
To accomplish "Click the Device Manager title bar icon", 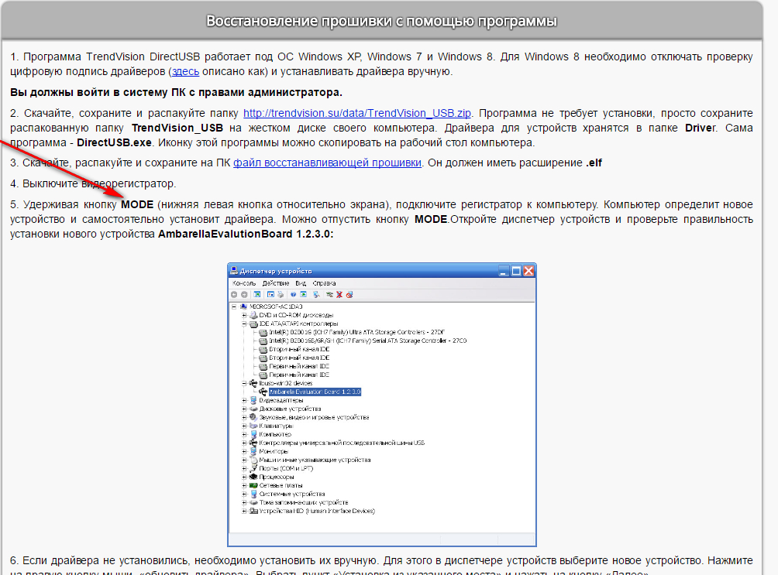I will [235, 271].
